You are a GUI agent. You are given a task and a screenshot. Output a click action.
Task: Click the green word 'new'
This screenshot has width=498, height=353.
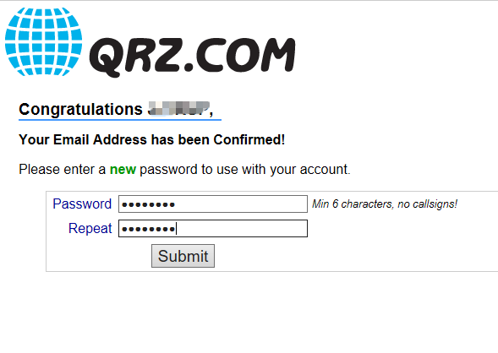[123, 170]
